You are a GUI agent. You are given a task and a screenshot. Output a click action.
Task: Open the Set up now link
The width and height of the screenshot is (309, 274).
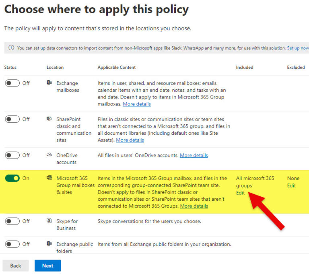[x=298, y=48]
